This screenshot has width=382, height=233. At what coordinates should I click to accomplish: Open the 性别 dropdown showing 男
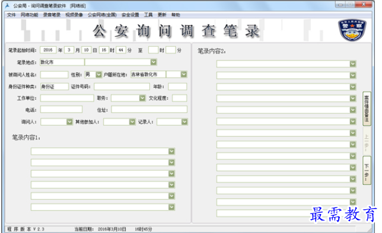[98, 75]
